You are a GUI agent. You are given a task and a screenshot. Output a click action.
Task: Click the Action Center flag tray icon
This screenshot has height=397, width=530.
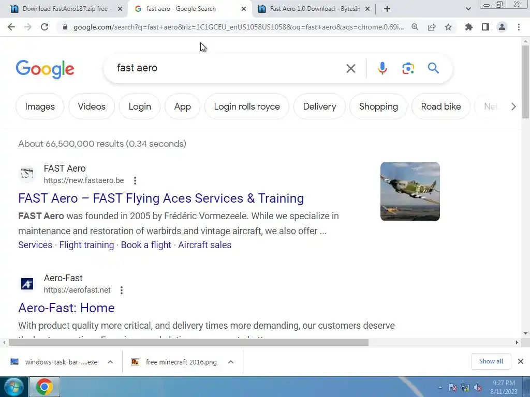[452, 388]
